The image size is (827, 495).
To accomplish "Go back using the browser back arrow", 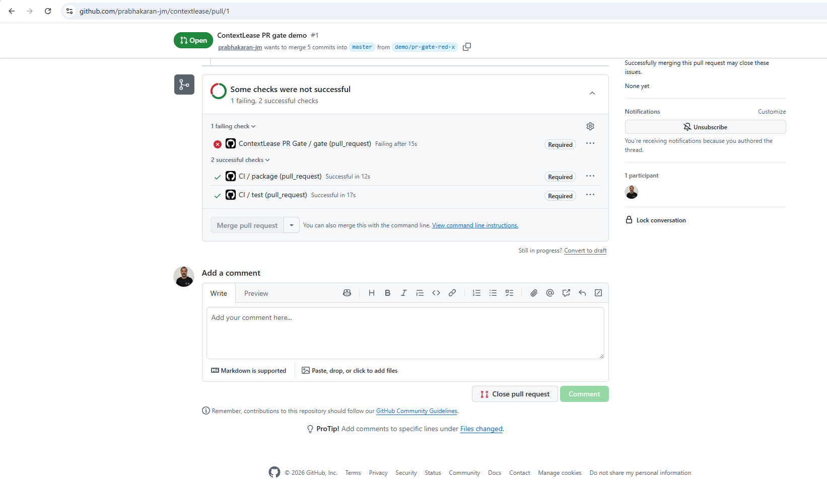I will (x=12, y=11).
